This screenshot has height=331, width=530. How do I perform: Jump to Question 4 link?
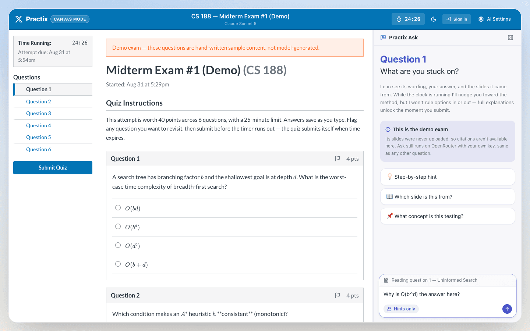(x=39, y=125)
